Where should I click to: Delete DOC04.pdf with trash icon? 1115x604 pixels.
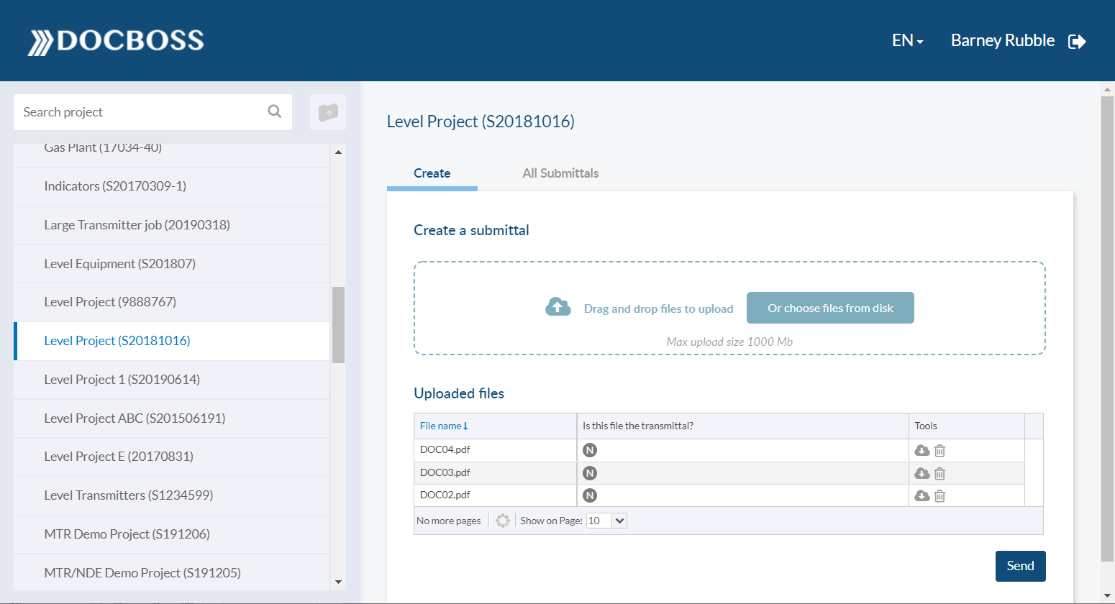pos(939,451)
